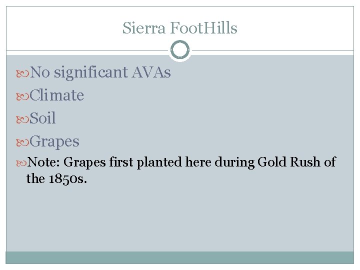Click the word FootHills in the title

204,28
